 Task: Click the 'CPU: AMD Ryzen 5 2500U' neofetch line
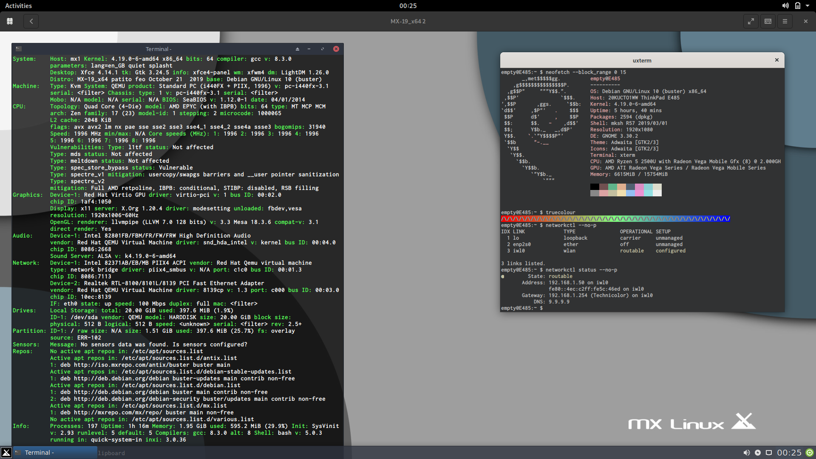[685, 161]
